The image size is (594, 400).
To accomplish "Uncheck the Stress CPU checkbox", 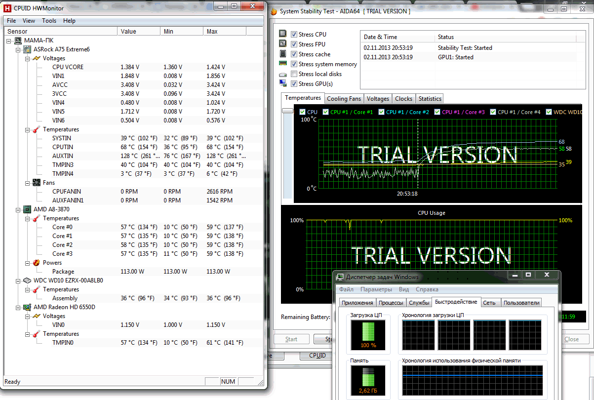I will tap(294, 35).
